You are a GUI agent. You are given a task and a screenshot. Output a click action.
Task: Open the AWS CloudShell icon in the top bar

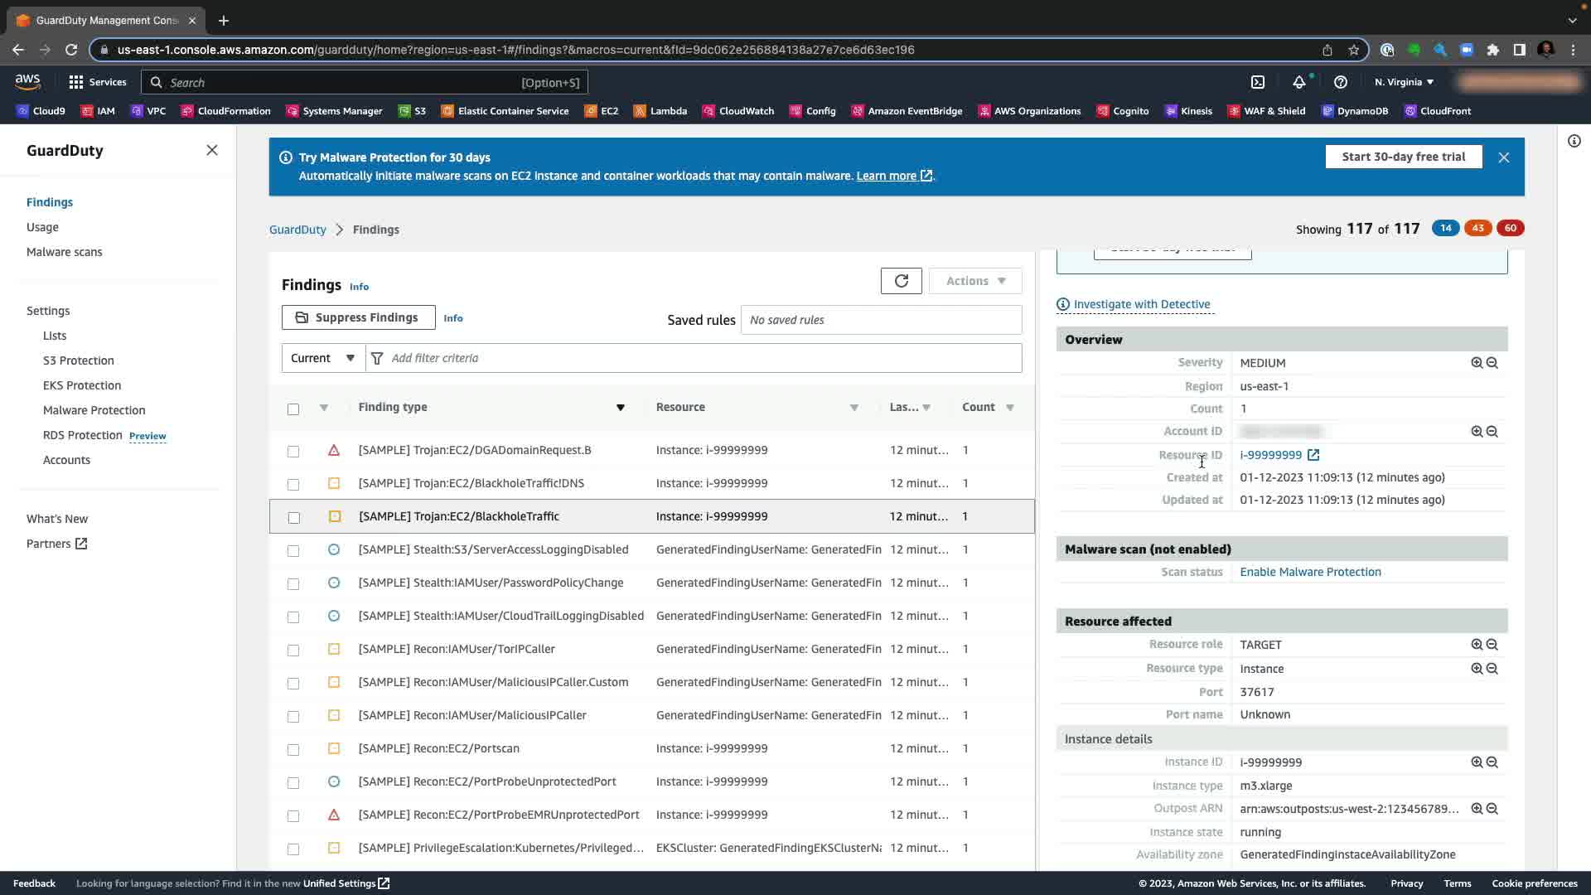[1257, 82]
